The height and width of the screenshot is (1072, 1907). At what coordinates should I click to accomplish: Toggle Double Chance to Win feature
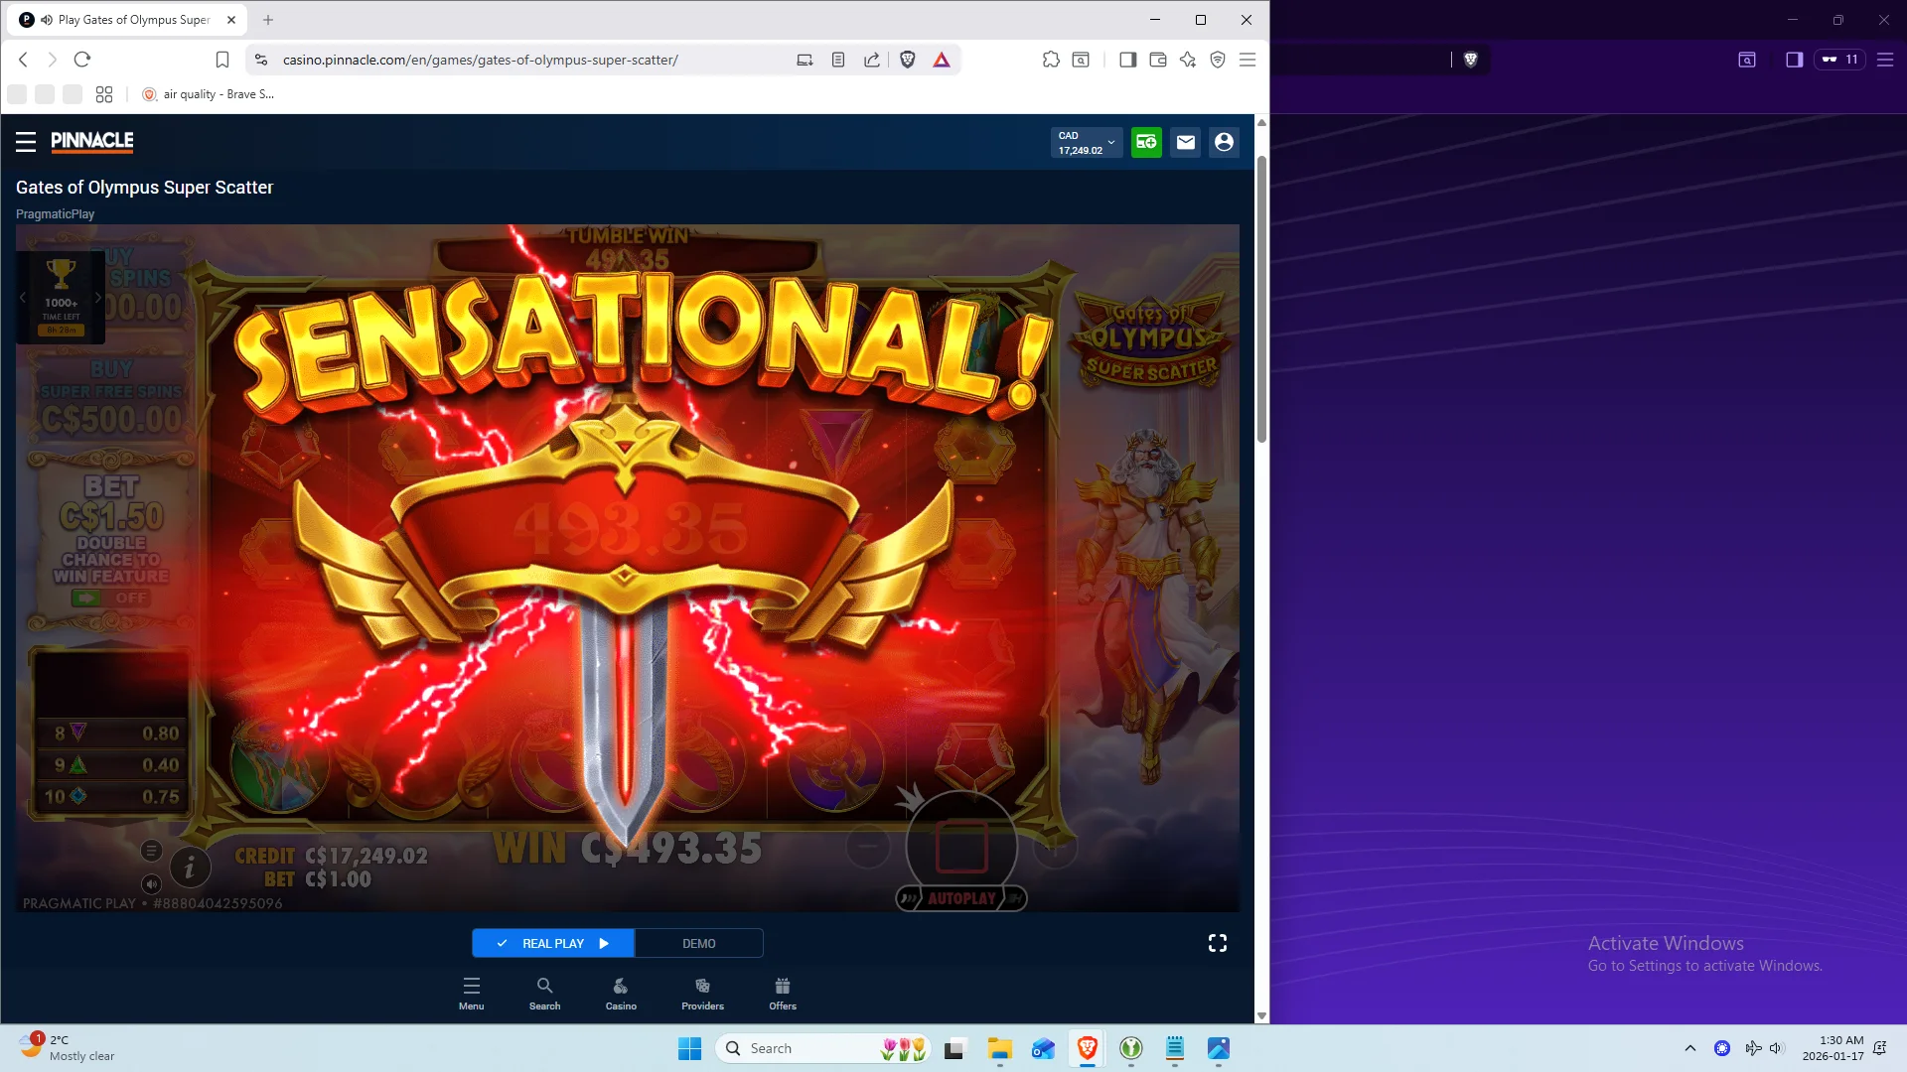pyautogui.click(x=110, y=598)
